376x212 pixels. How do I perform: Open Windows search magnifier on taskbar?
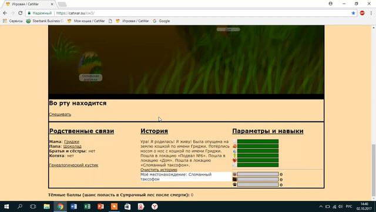20,207
